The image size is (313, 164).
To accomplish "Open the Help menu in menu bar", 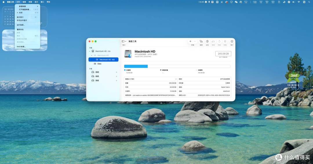I will [48, 2].
